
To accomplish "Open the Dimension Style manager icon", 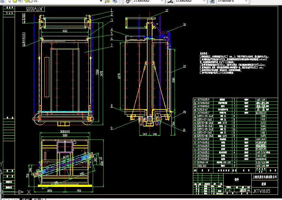I will coord(170,1).
